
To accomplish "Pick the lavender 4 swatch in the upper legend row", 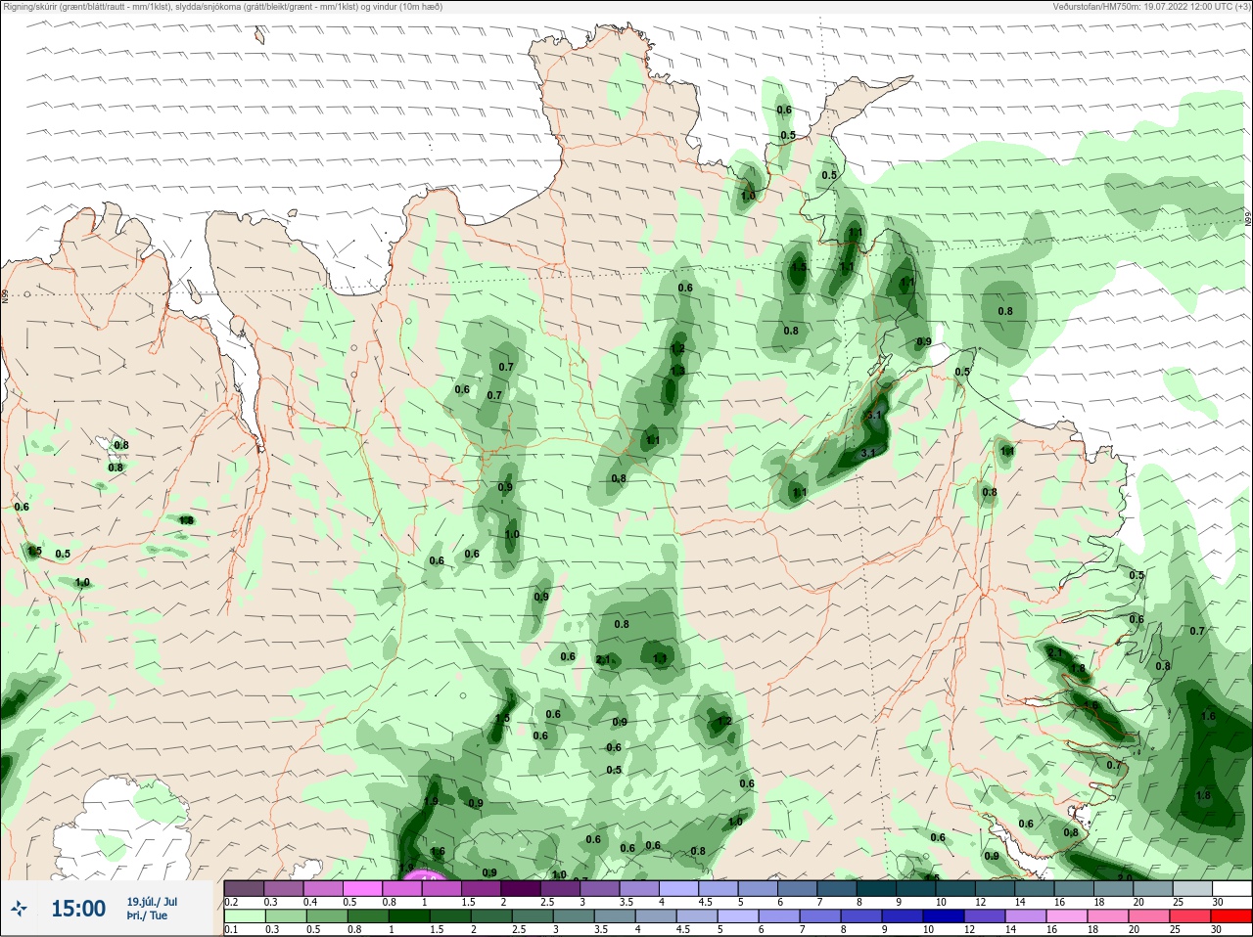I will tap(679, 889).
